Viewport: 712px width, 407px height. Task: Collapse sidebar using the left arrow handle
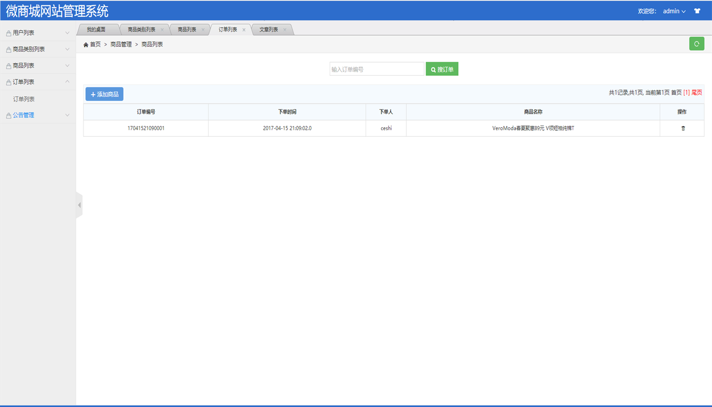point(79,205)
